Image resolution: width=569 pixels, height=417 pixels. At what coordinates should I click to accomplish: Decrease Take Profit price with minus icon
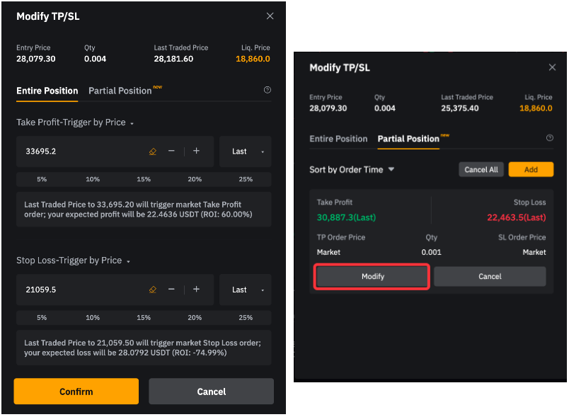tap(171, 152)
